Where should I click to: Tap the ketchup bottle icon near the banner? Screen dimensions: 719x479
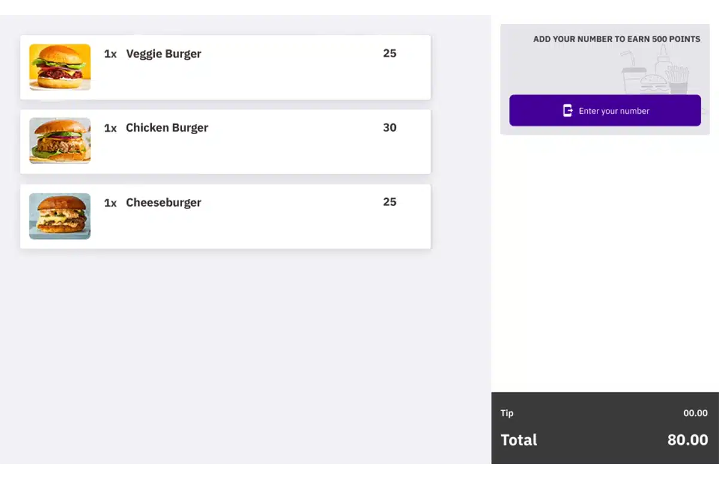click(x=663, y=63)
